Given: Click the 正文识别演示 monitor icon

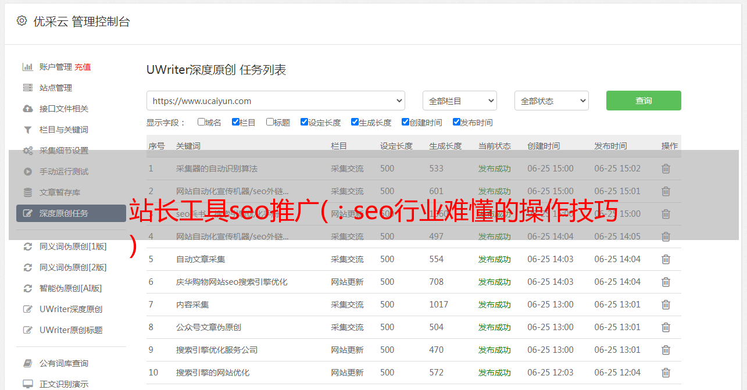Looking at the screenshot, I should click(27, 384).
